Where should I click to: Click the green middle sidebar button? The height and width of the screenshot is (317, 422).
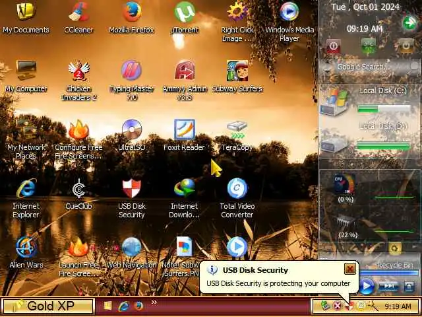(369, 46)
